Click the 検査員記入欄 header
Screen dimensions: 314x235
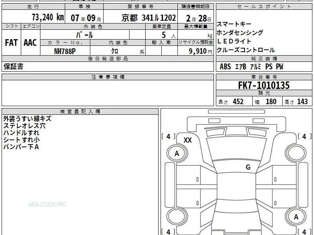[80, 112]
